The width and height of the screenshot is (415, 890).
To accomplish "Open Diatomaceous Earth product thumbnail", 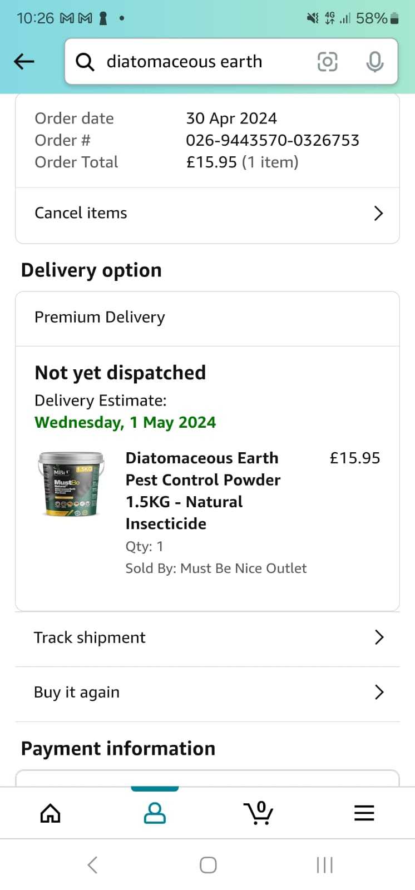I will pyautogui.click(x=71, y=484).
